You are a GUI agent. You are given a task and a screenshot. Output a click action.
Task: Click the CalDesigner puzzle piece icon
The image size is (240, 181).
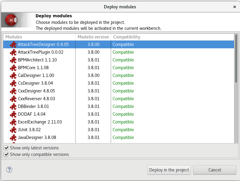point(13,75)
